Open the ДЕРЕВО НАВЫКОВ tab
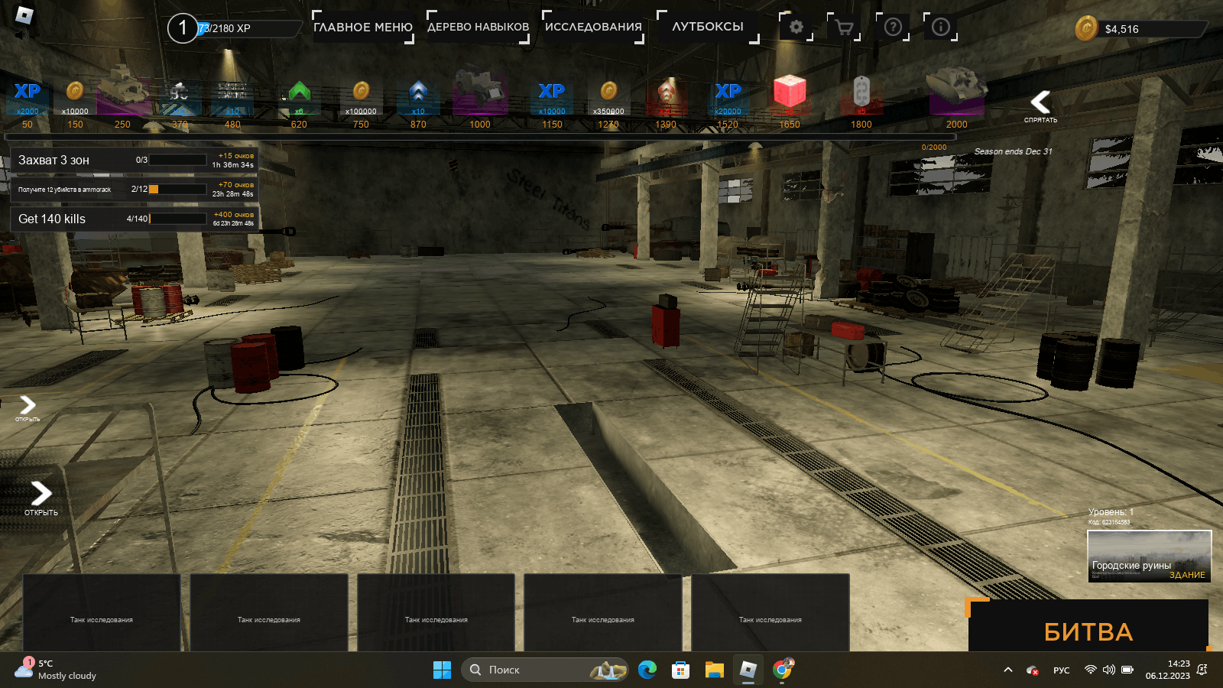 click(x=478, y=27)
